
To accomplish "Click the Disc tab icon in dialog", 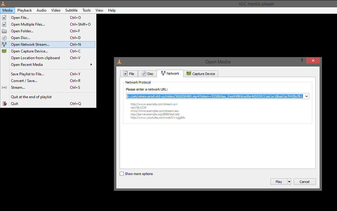I will click(x=144, y=73).
